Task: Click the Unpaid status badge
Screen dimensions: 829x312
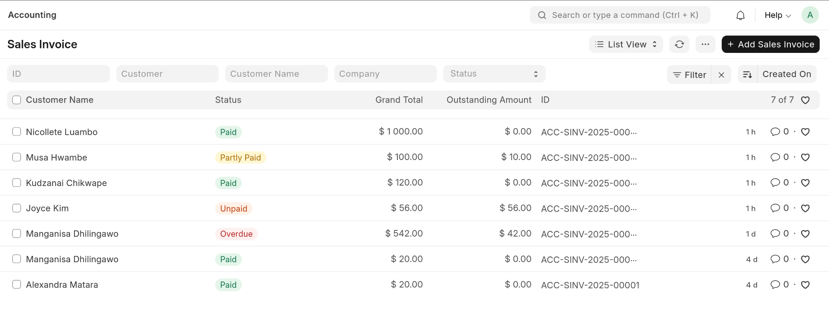Action: tap(234, 209)
